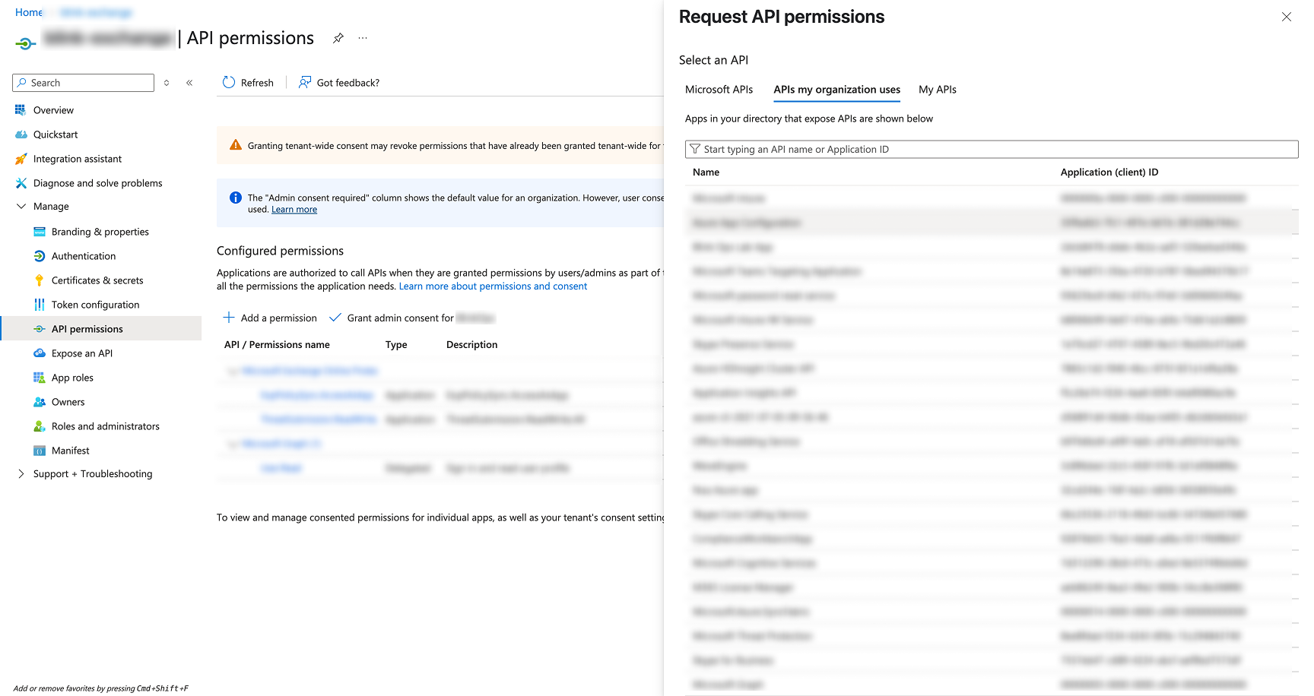Collapse the first API permission group
Screen dimensions: 1314x696
[233, 371]
